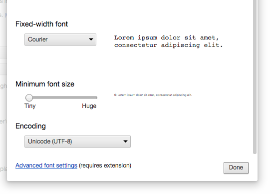Click the minimum font size slider handle
This screenshot has height=194, width=280.
click(x=29, y=97)
